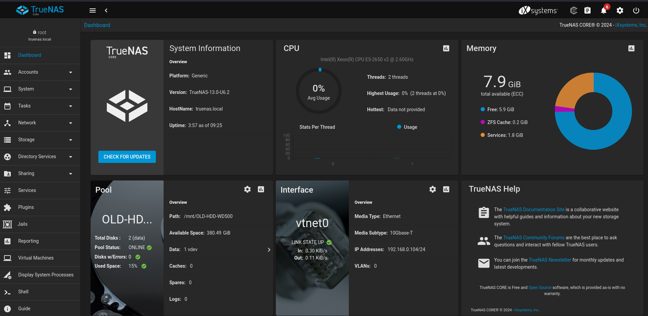Click the orange Services slice in memory chart
This screenshot has height=316, width=648.
click(x=575, y=89)
